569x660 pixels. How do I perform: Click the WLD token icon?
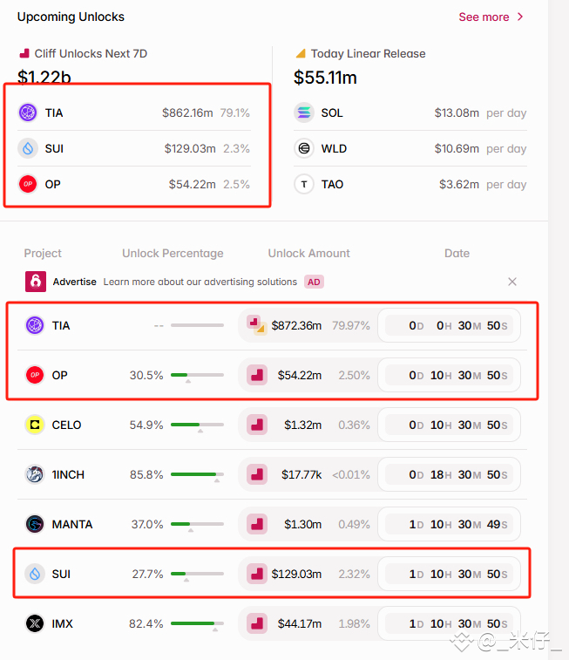[303, 148]
